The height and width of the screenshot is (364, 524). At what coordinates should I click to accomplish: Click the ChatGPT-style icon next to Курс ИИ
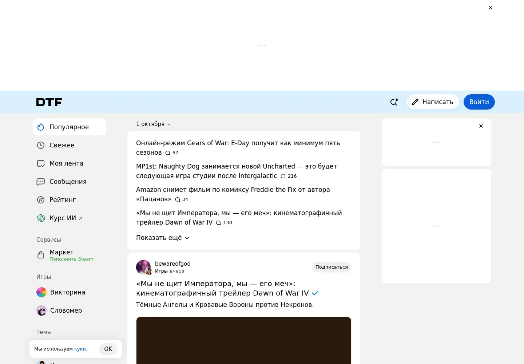coord(41,218)
